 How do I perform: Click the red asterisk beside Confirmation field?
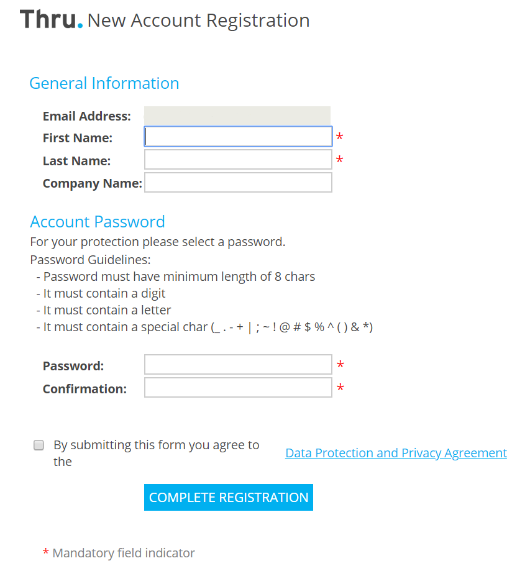340,388
